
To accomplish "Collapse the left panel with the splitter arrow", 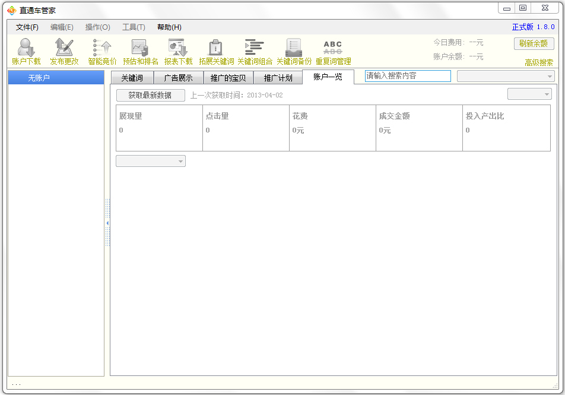I will [107, 223].
